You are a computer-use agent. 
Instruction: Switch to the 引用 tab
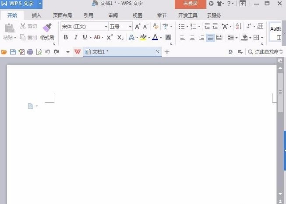(x=88, y=15)
